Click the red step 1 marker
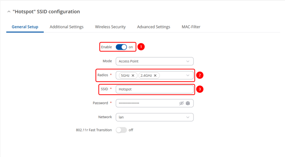Viewport: 285px width, 157px height. pyautogui.click(x=141, y=47)
